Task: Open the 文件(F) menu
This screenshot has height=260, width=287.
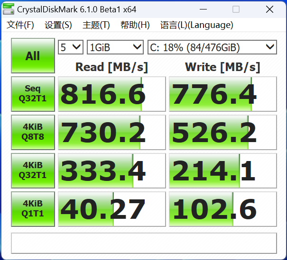Action: [20, 25]
